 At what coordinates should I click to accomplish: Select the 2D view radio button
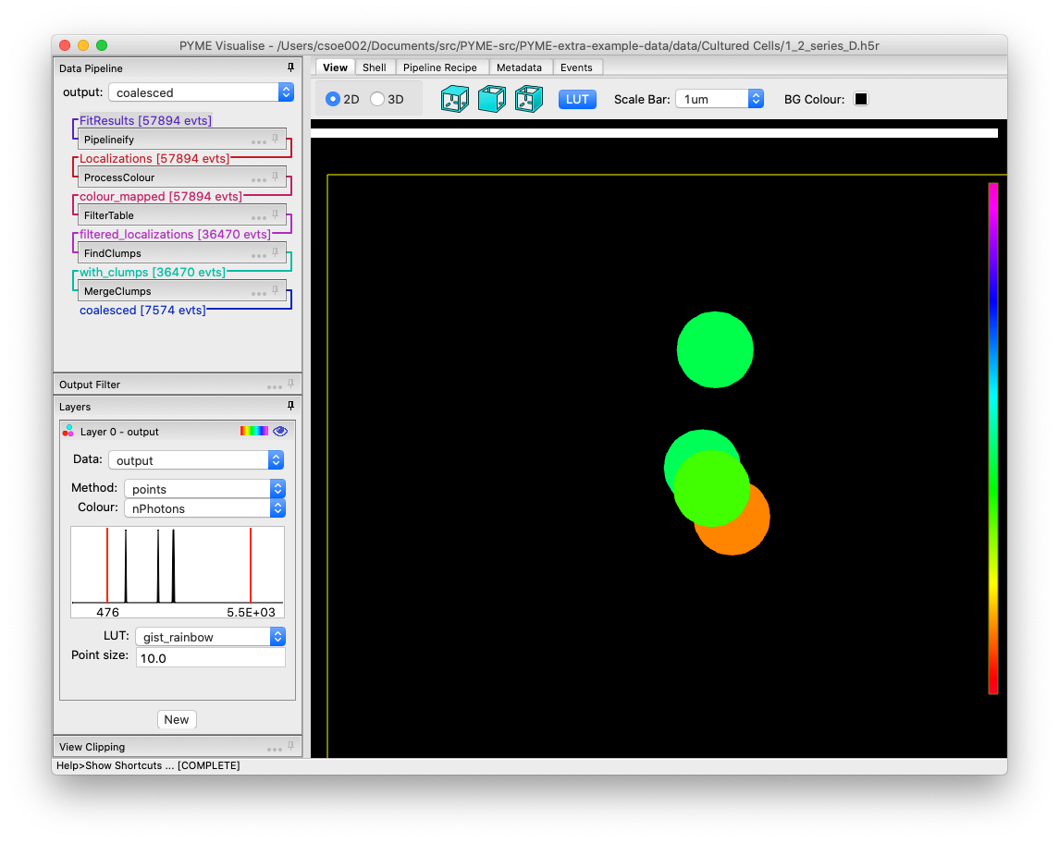pyautogui.click(x=332, y=99)
